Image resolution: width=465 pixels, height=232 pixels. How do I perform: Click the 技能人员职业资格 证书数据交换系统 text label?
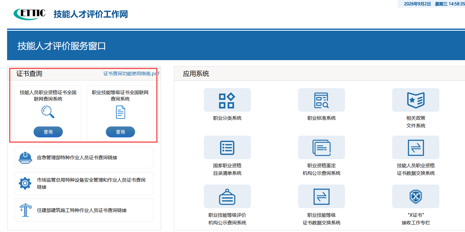click(416, 169)
